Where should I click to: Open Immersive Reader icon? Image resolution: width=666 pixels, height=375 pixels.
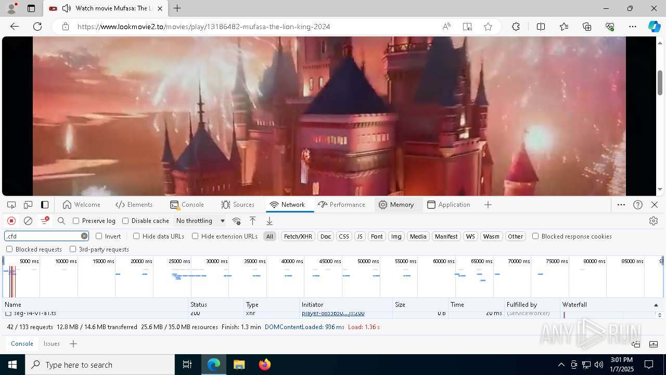click(467, 27)
